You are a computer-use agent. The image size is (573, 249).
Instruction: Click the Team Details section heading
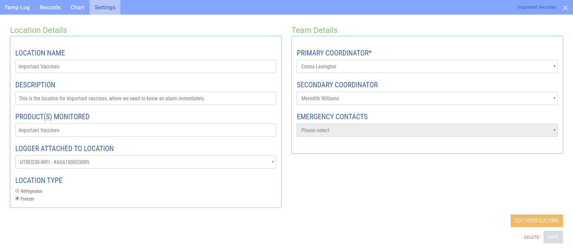[x=314, y=30]
